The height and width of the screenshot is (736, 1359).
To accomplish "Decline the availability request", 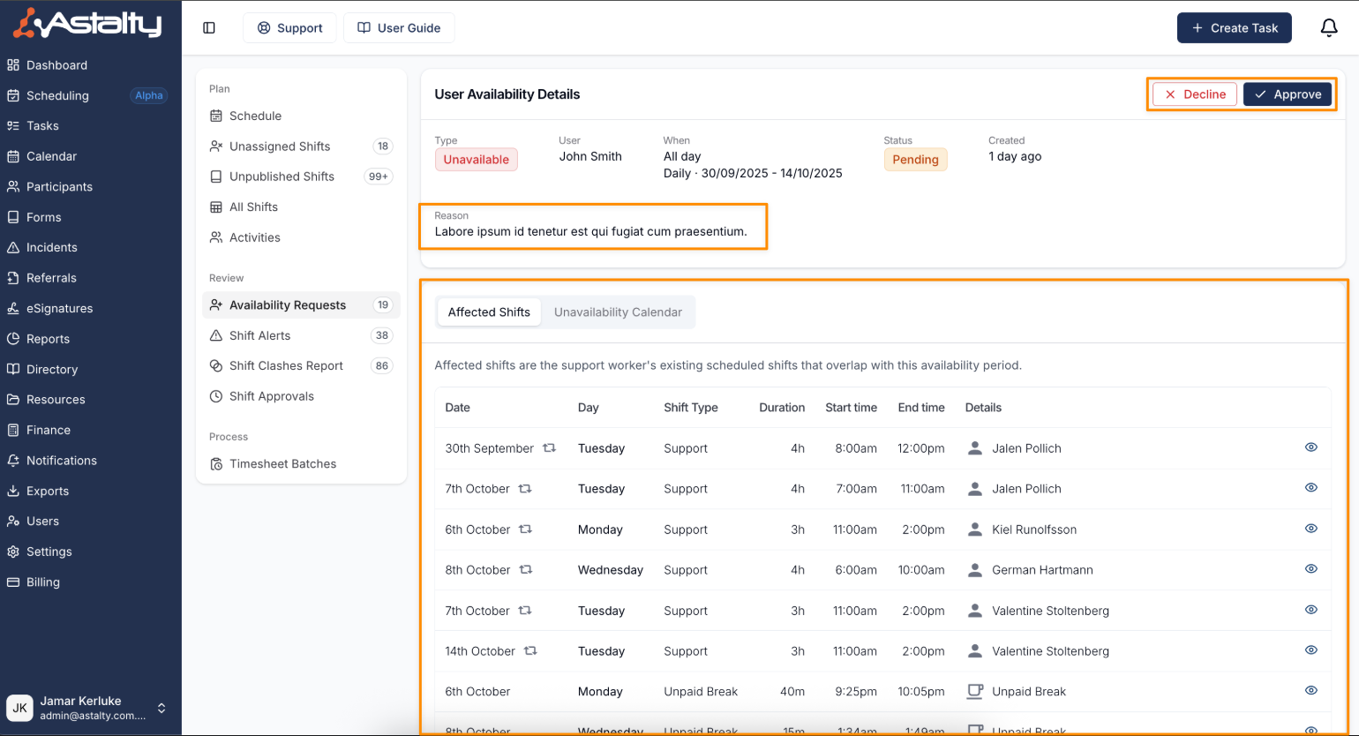I will [x=1194, y=94].
